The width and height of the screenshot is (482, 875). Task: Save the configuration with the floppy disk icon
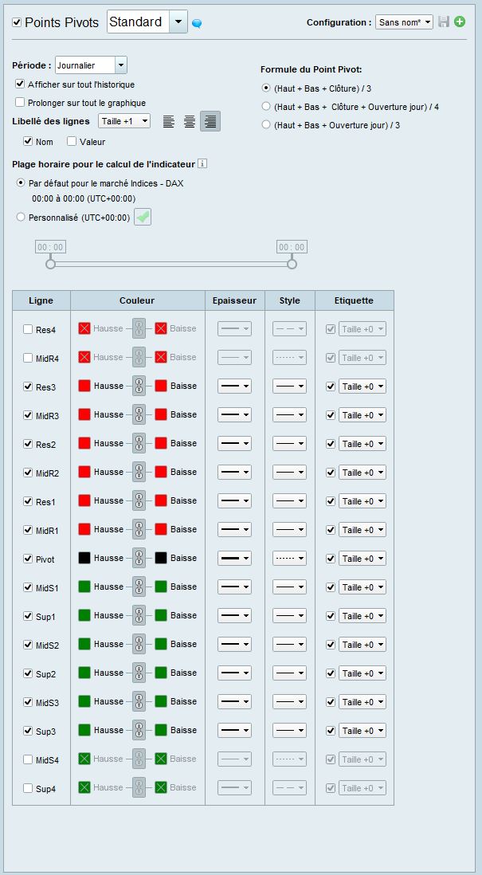click(444, 22)
